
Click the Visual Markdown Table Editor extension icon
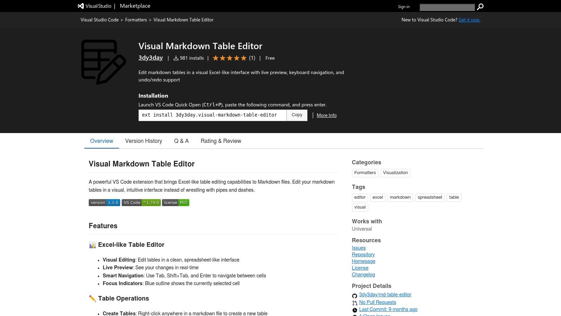(x=103, y=62)
